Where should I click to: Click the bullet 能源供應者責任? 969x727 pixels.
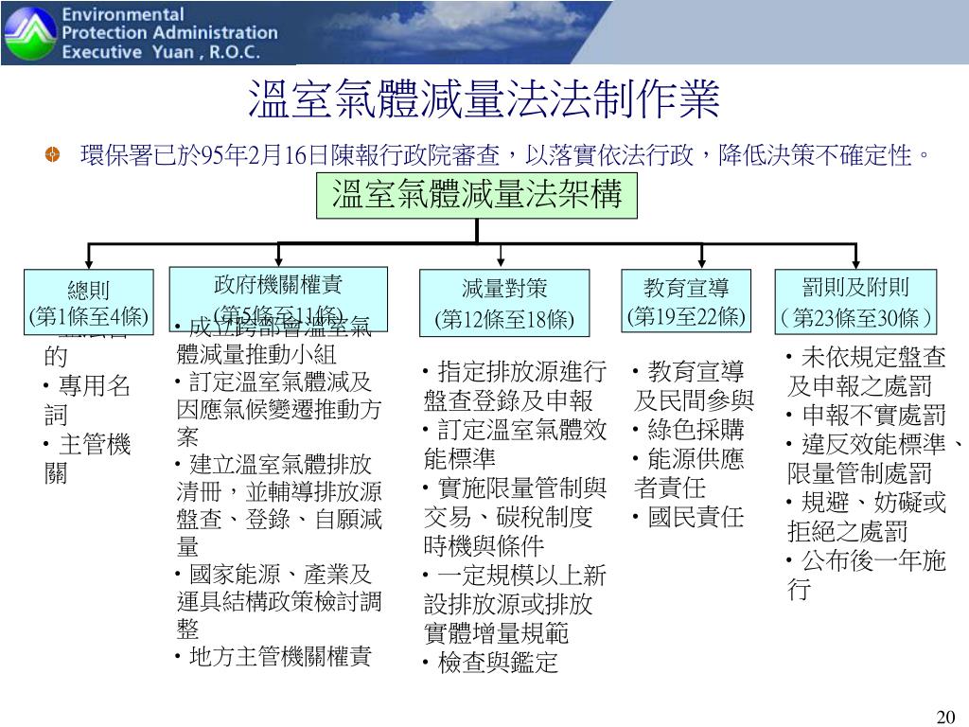pos(689,473)
